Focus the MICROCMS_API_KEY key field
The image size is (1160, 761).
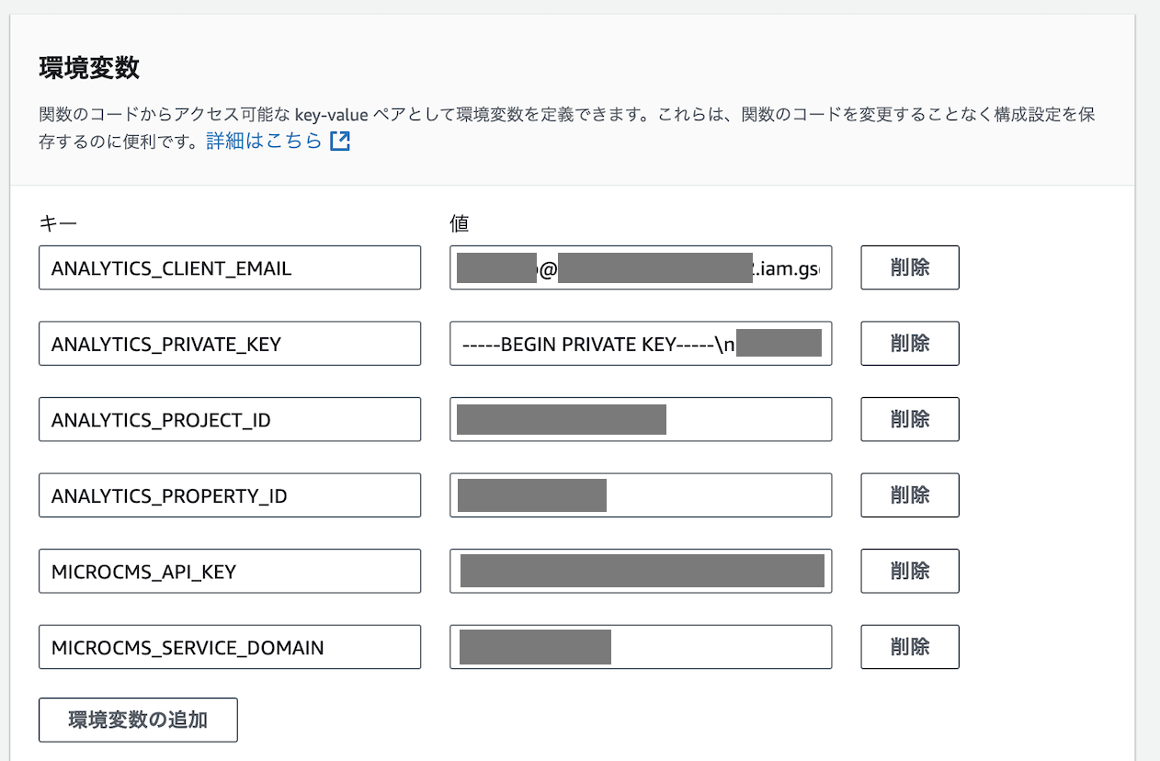[230, 571]
